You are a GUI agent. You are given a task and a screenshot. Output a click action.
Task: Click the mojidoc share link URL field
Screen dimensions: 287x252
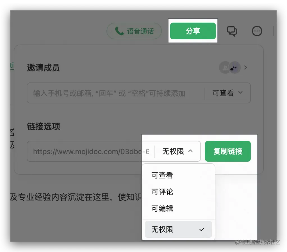click(91, 151)
